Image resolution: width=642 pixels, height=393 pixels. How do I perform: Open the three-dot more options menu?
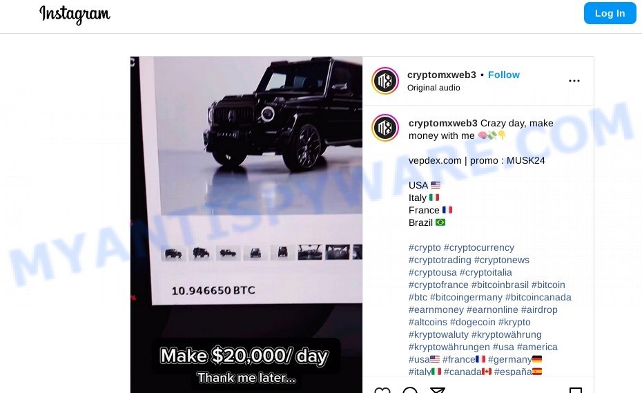pyautogui.click(x=574, y=81)
